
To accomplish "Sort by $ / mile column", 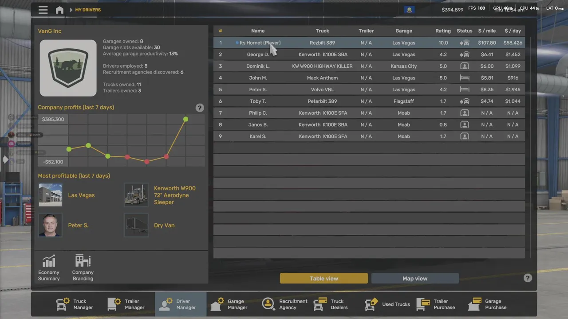I will 487,31.
